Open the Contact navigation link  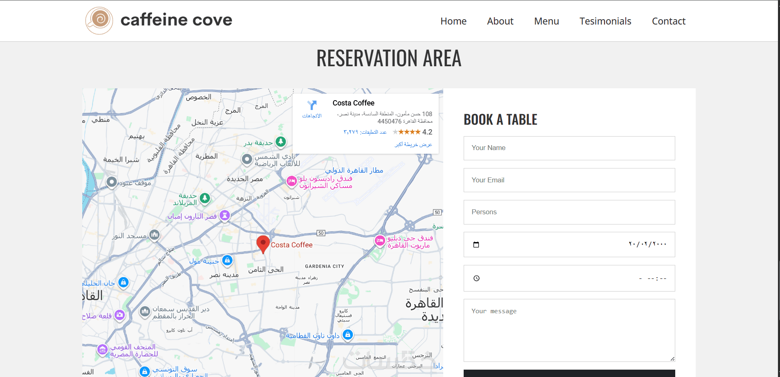669,21
